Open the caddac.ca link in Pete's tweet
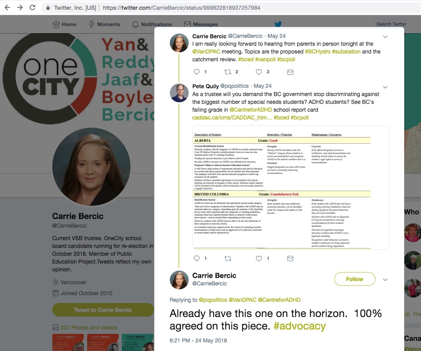This screenshot has width=421, height=351. pyautogui.click(x=232, y=118)
